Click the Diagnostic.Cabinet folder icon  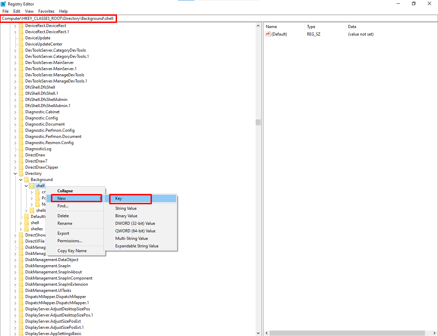pyautogui.click(x=21, y=112)
